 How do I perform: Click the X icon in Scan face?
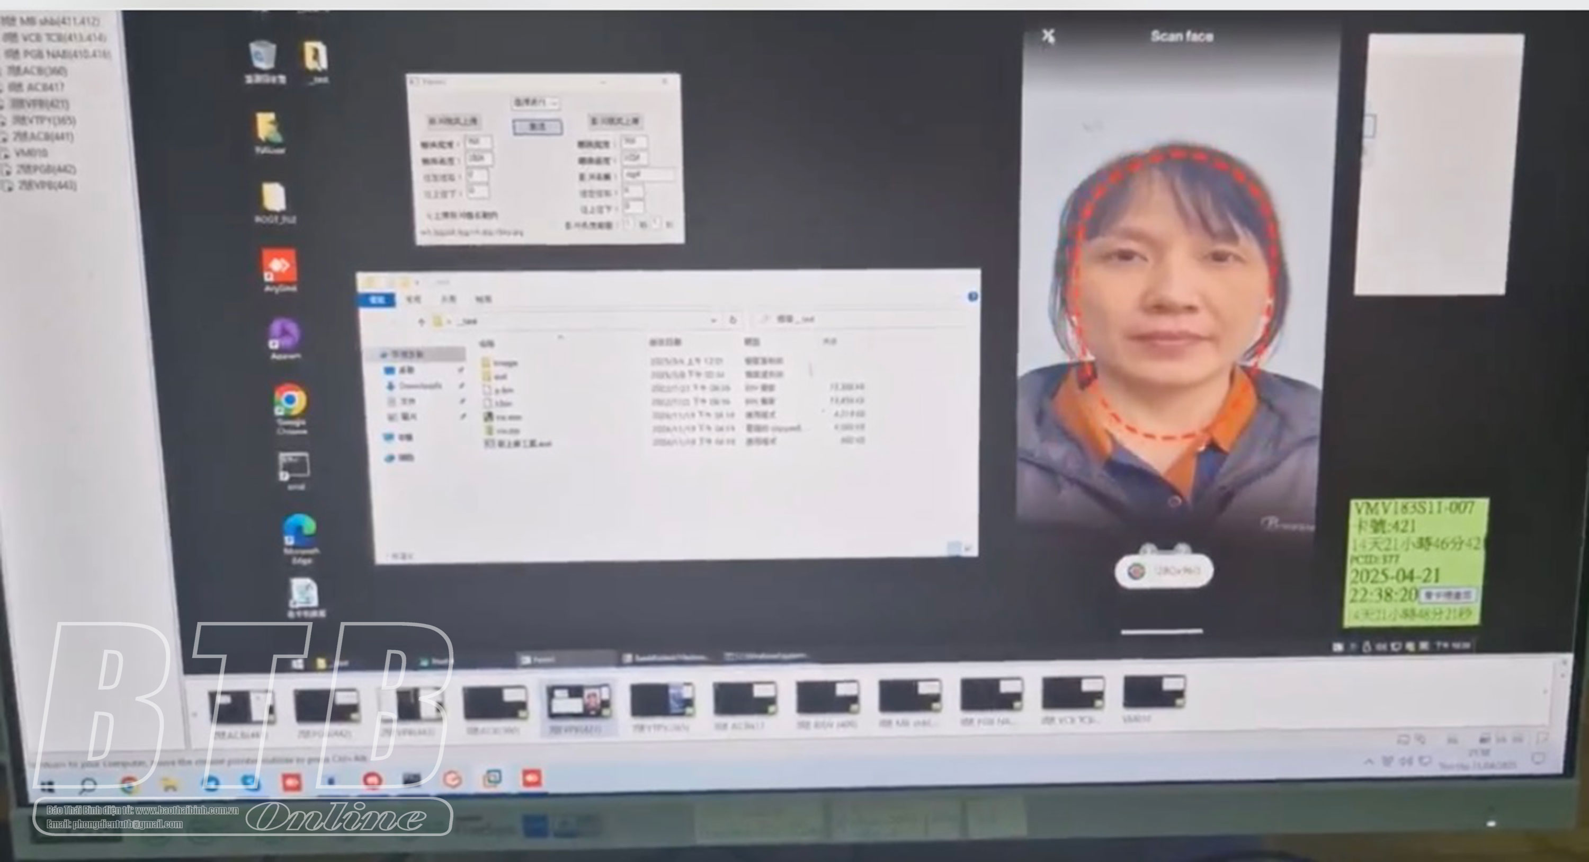1048,37
